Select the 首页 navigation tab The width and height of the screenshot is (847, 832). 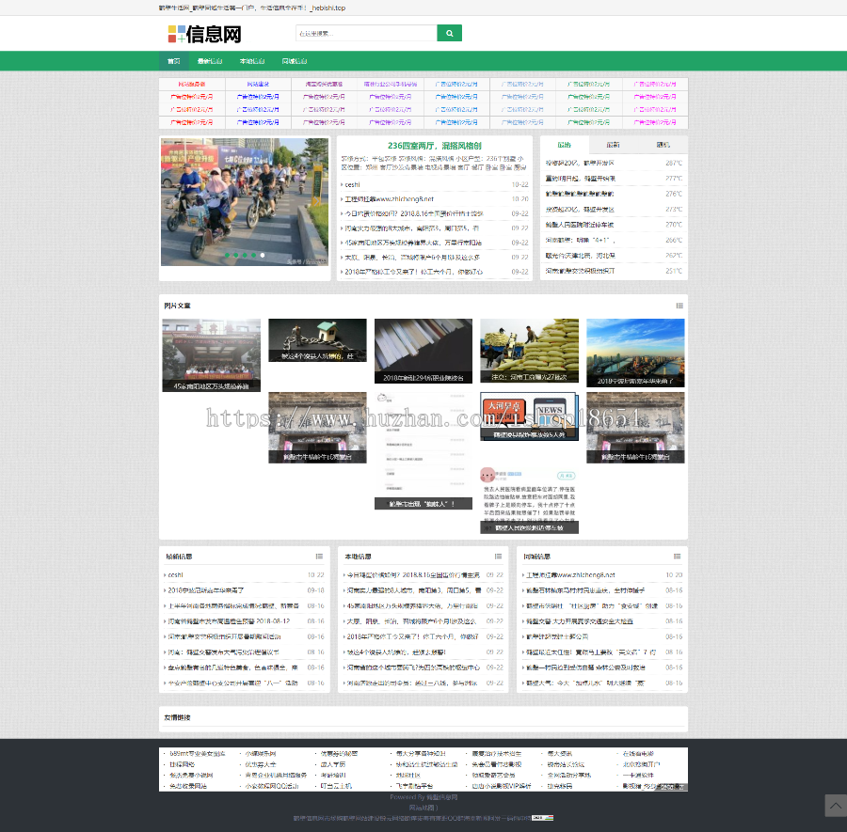(173, 61)
